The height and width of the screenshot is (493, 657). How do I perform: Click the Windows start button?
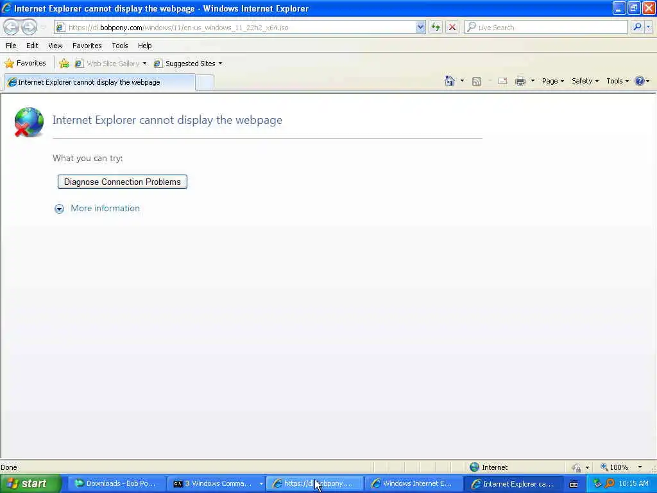(30, 484)
